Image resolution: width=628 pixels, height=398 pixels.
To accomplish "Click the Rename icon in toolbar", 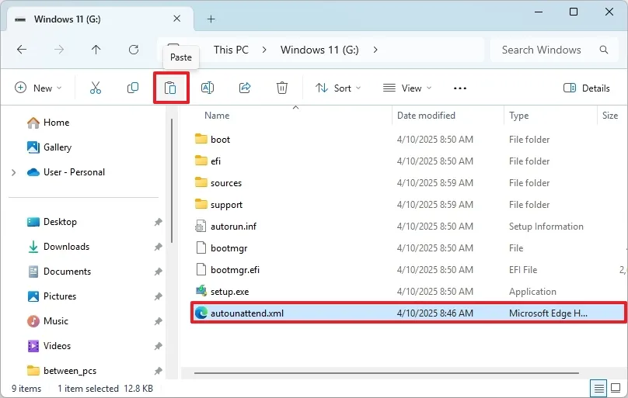I will pyautogui.click(x=208, y=88).
